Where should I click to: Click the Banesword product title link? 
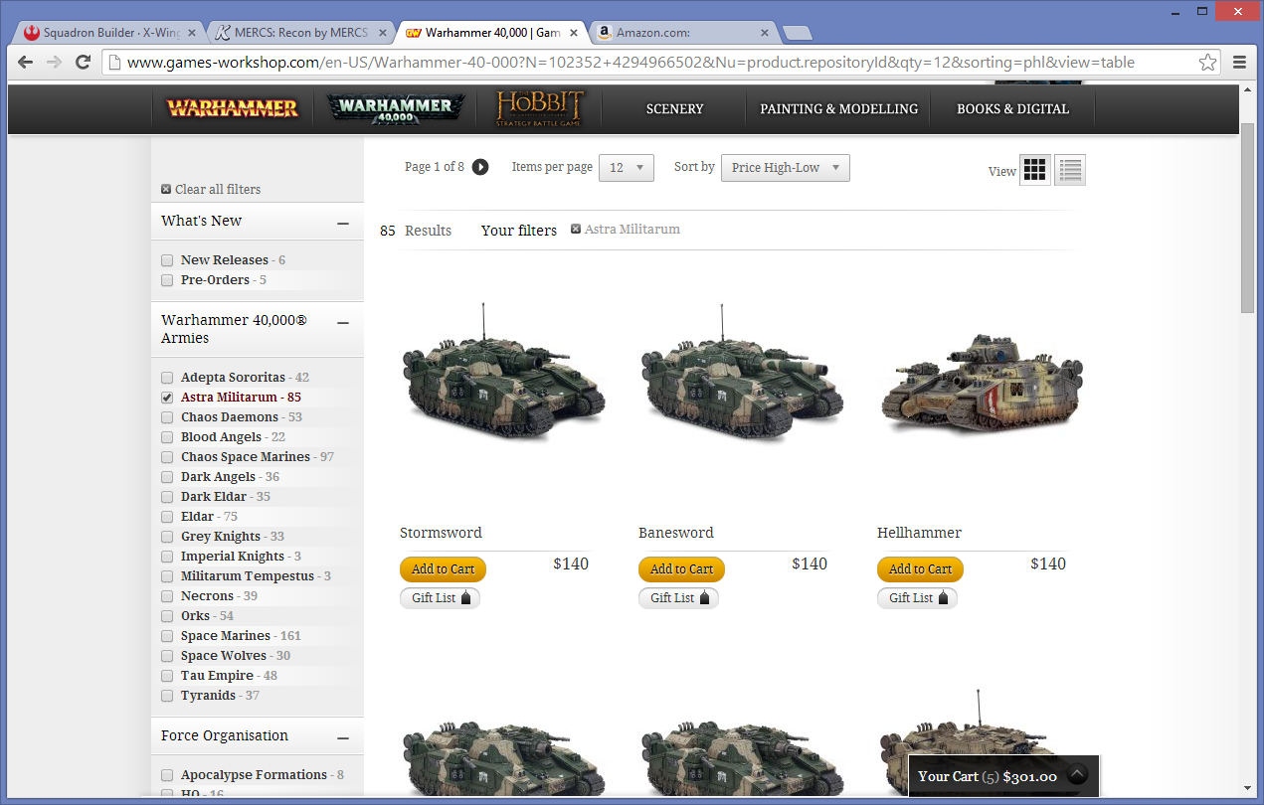tap(676, 533)
